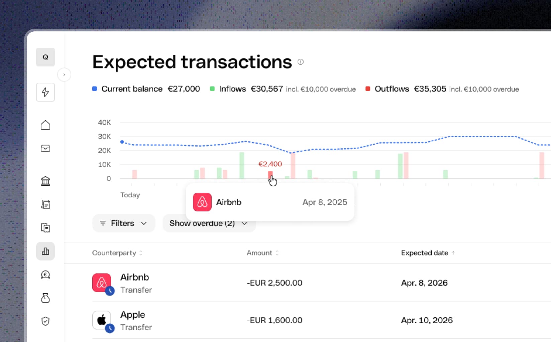
Task: Open the Filters dropdown
Action: (x=124, y=223)
